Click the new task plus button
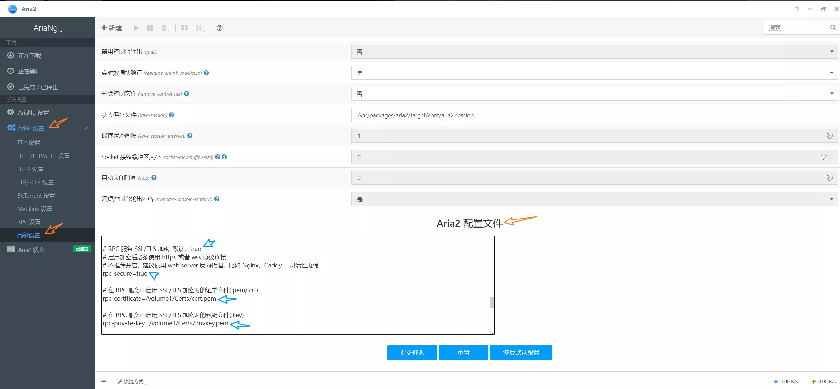Image resolution: width=840 pixels, height=389 pixels. point(112,28)
